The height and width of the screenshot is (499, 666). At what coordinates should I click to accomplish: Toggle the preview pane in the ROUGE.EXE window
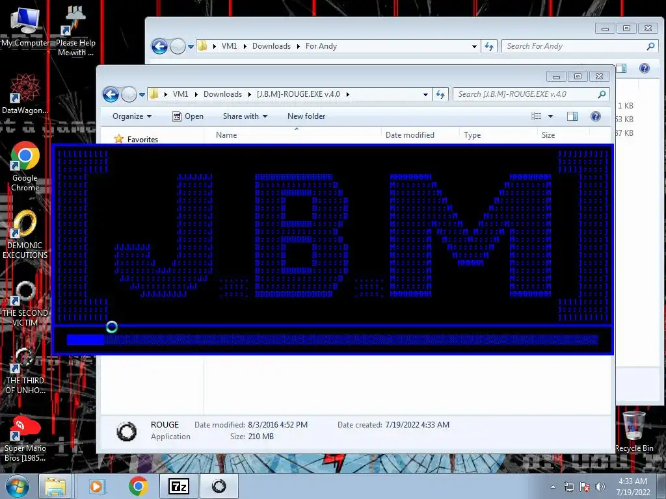coord(572,116)
